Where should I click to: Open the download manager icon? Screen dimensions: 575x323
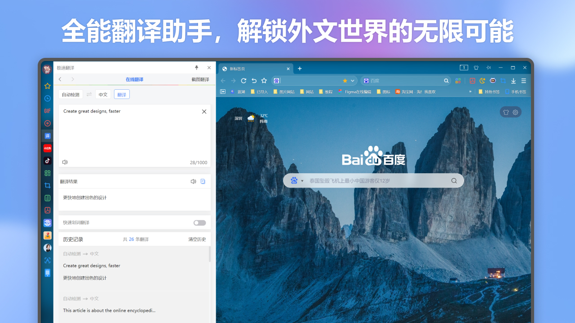point(513,81)
